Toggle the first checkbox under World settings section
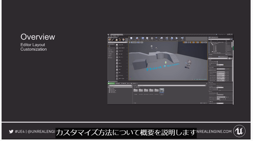 217,62
